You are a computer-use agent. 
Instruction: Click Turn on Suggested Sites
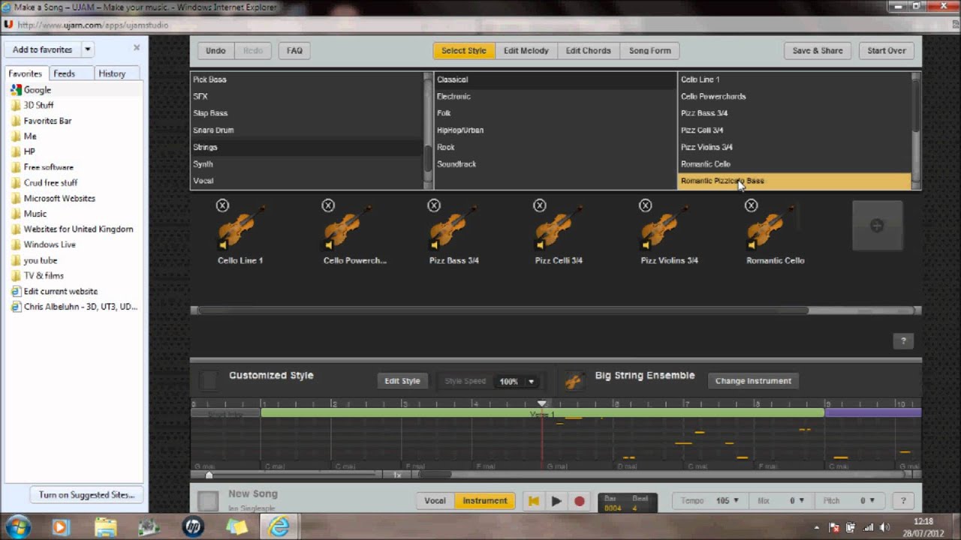coord(86,495)
